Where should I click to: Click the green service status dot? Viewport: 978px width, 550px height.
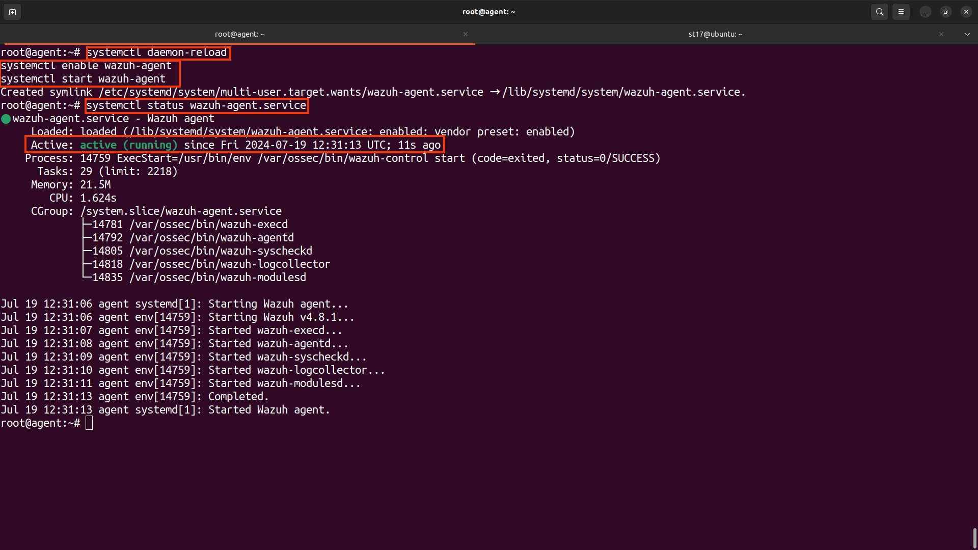click(x=6, y=119)
